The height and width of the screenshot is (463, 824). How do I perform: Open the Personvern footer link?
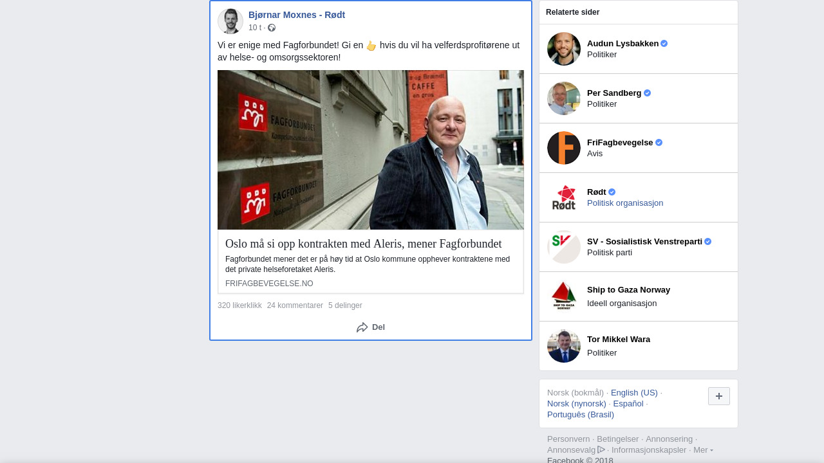pyautogui.click(x=568, y=439)
